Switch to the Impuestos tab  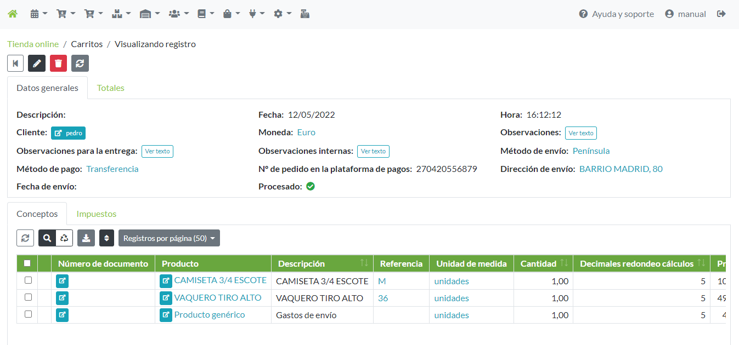point(96,214)
